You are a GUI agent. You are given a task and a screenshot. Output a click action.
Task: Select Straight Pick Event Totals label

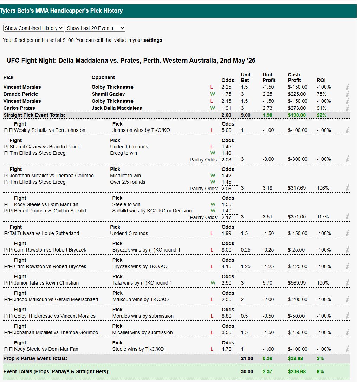(34, 115)
